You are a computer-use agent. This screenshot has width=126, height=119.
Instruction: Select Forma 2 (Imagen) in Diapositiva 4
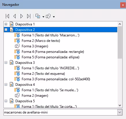click(x=35, y=96)
